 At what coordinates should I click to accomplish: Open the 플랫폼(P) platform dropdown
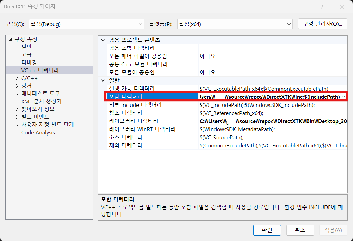(235, 24)
